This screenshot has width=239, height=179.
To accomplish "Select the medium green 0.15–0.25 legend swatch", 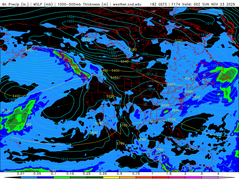I will pyautogui.click(x=78, y=178).
